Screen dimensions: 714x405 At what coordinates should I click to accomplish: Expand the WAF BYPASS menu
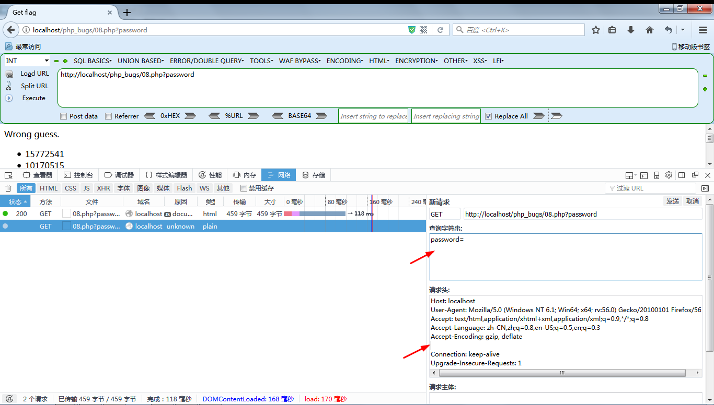click(300, 61)
